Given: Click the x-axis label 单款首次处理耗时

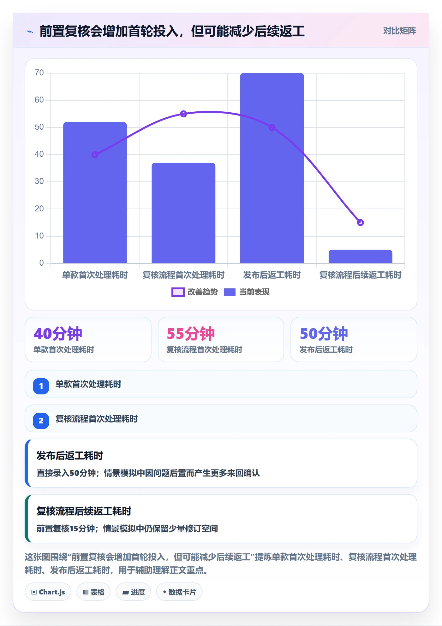Looking at the screenshot, I should pyautogui.click(x=95, y=275).
